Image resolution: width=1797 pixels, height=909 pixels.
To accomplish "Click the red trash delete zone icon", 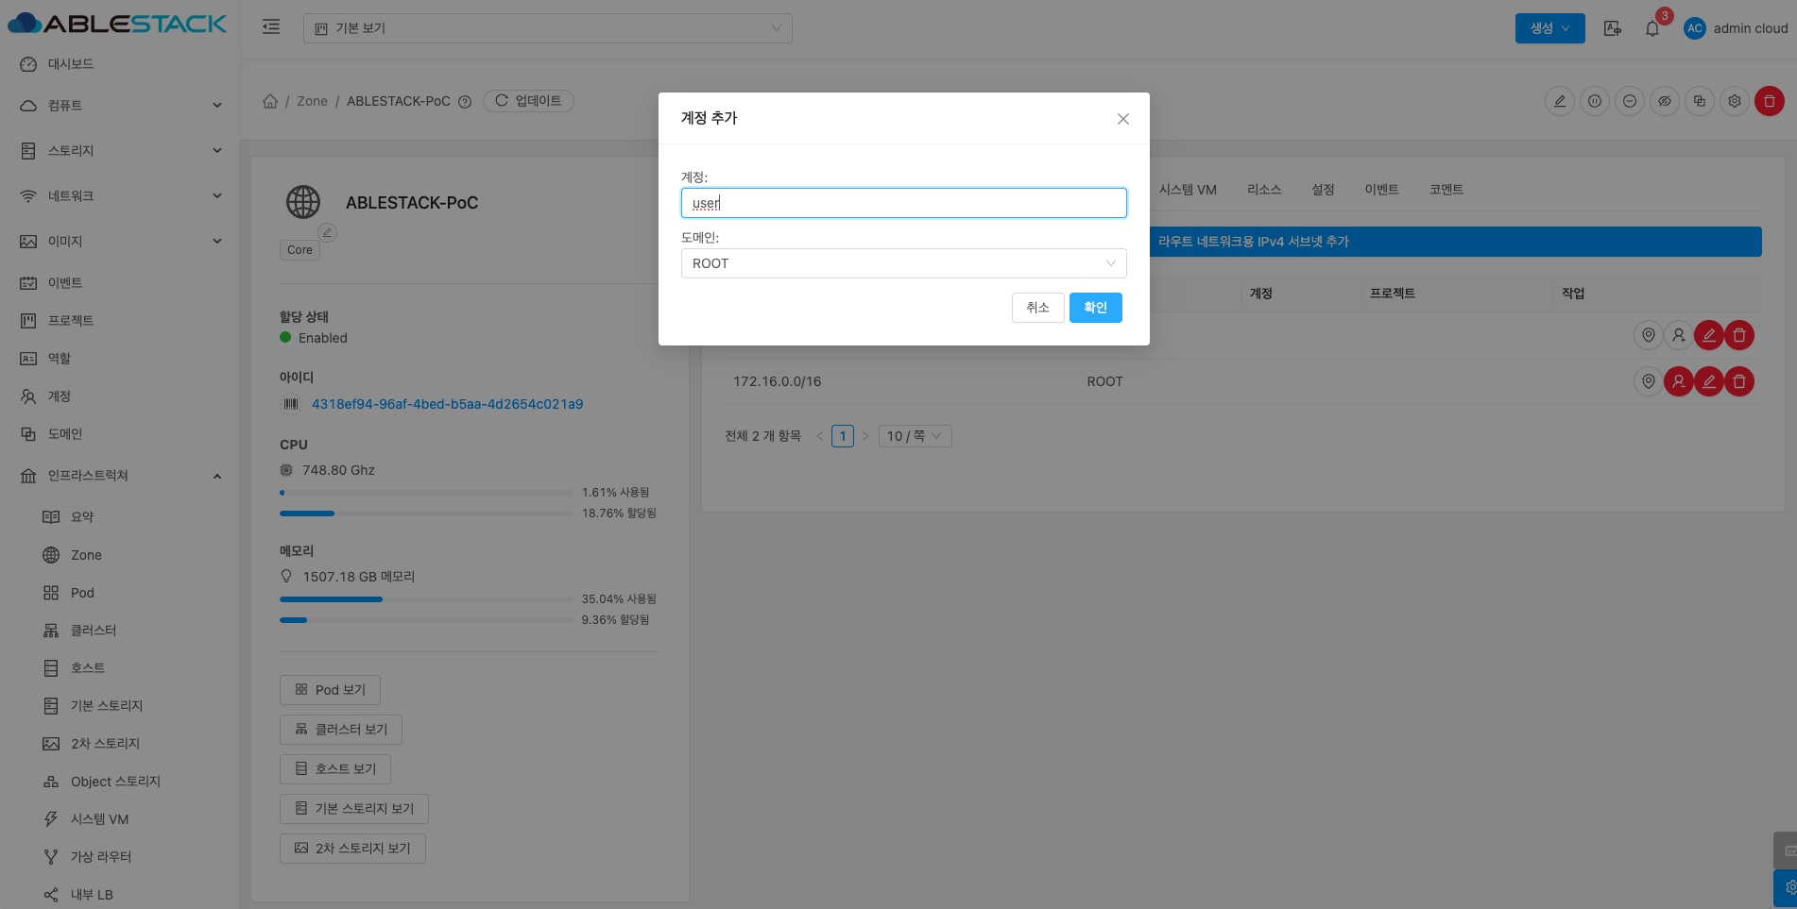I will point(1769,101).
